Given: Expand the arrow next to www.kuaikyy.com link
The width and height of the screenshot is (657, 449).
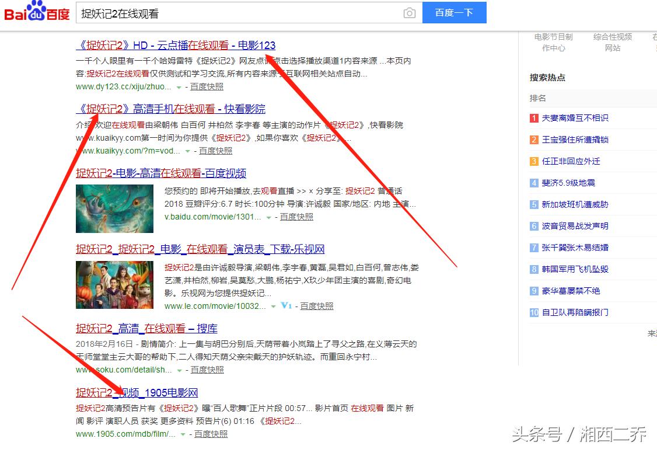Looking at the screenshot, I should coord(187,151).
